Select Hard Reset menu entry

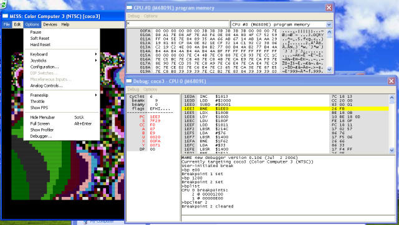pos(61,44)
